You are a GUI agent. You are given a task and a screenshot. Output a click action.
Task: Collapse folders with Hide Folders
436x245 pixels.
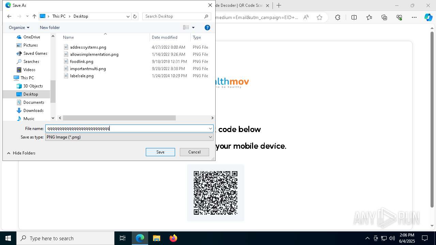21,153
